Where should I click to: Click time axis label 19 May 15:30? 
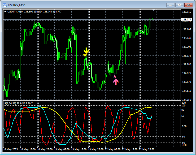coord(79,149)
